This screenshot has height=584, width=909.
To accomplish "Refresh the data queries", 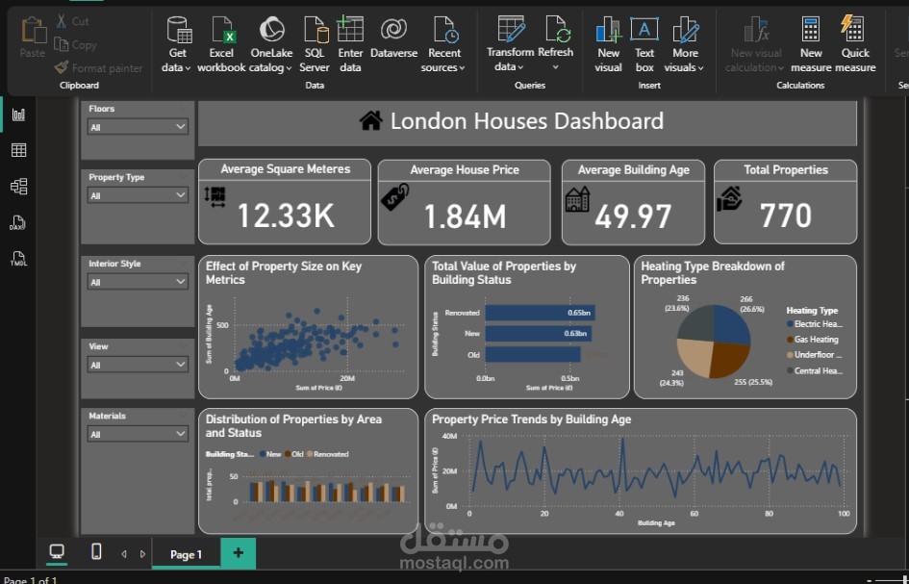I will [556, 31].
